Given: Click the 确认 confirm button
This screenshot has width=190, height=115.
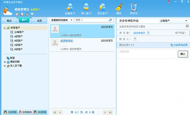Looking at the screenshot, I should [x=183, y=54].
